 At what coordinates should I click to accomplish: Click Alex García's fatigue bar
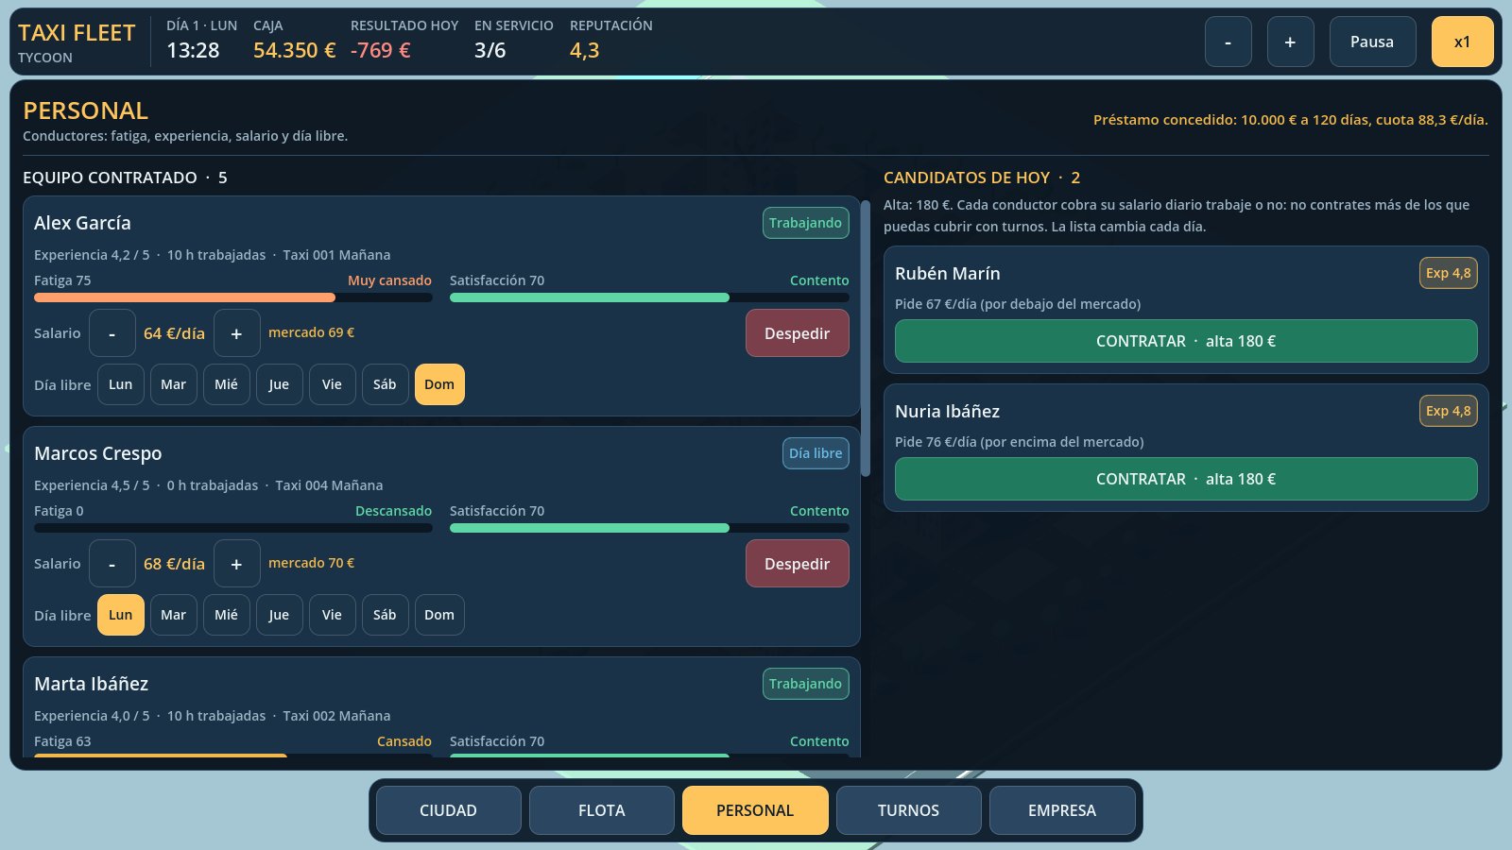pos(233,297)
